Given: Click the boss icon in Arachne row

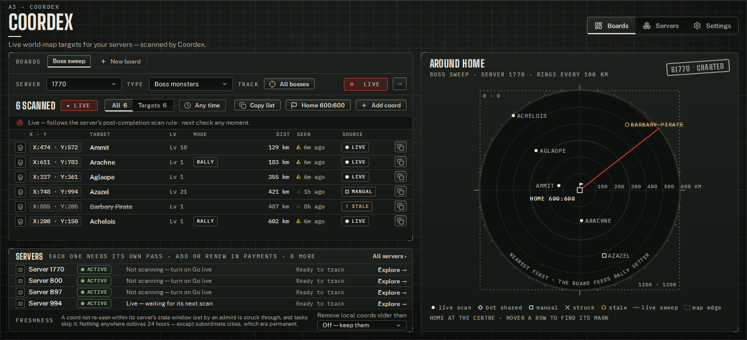Looking at the screenshot, I should [20, 162].
